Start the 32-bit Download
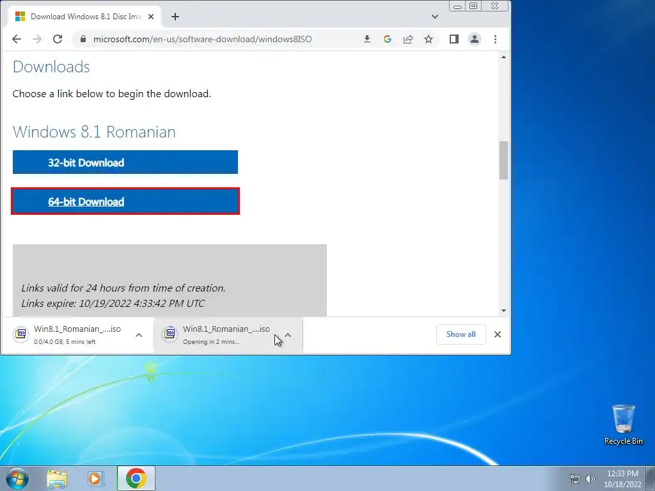This screenshot has height=491, width=655. (125, 162)
